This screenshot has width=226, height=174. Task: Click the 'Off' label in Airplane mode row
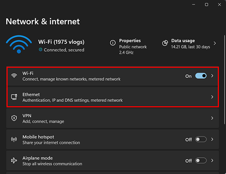tap(188, 161)
